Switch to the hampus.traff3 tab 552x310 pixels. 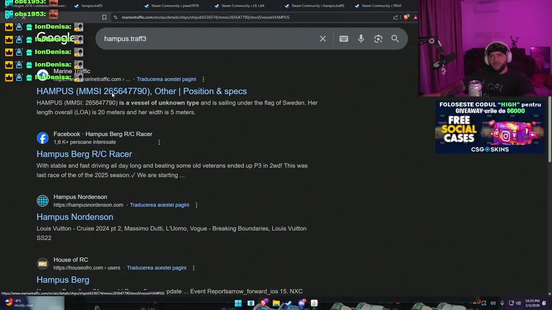coord(91,6)
